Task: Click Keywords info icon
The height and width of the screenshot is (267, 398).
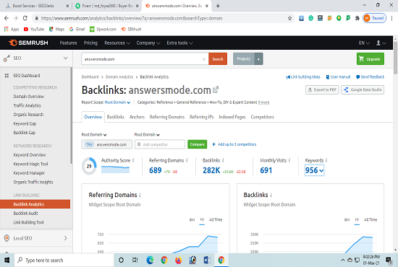Action: [x=326, y=160]
